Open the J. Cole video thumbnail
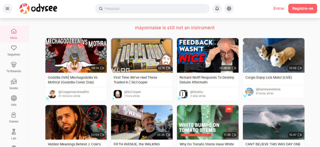 [76, 122]
